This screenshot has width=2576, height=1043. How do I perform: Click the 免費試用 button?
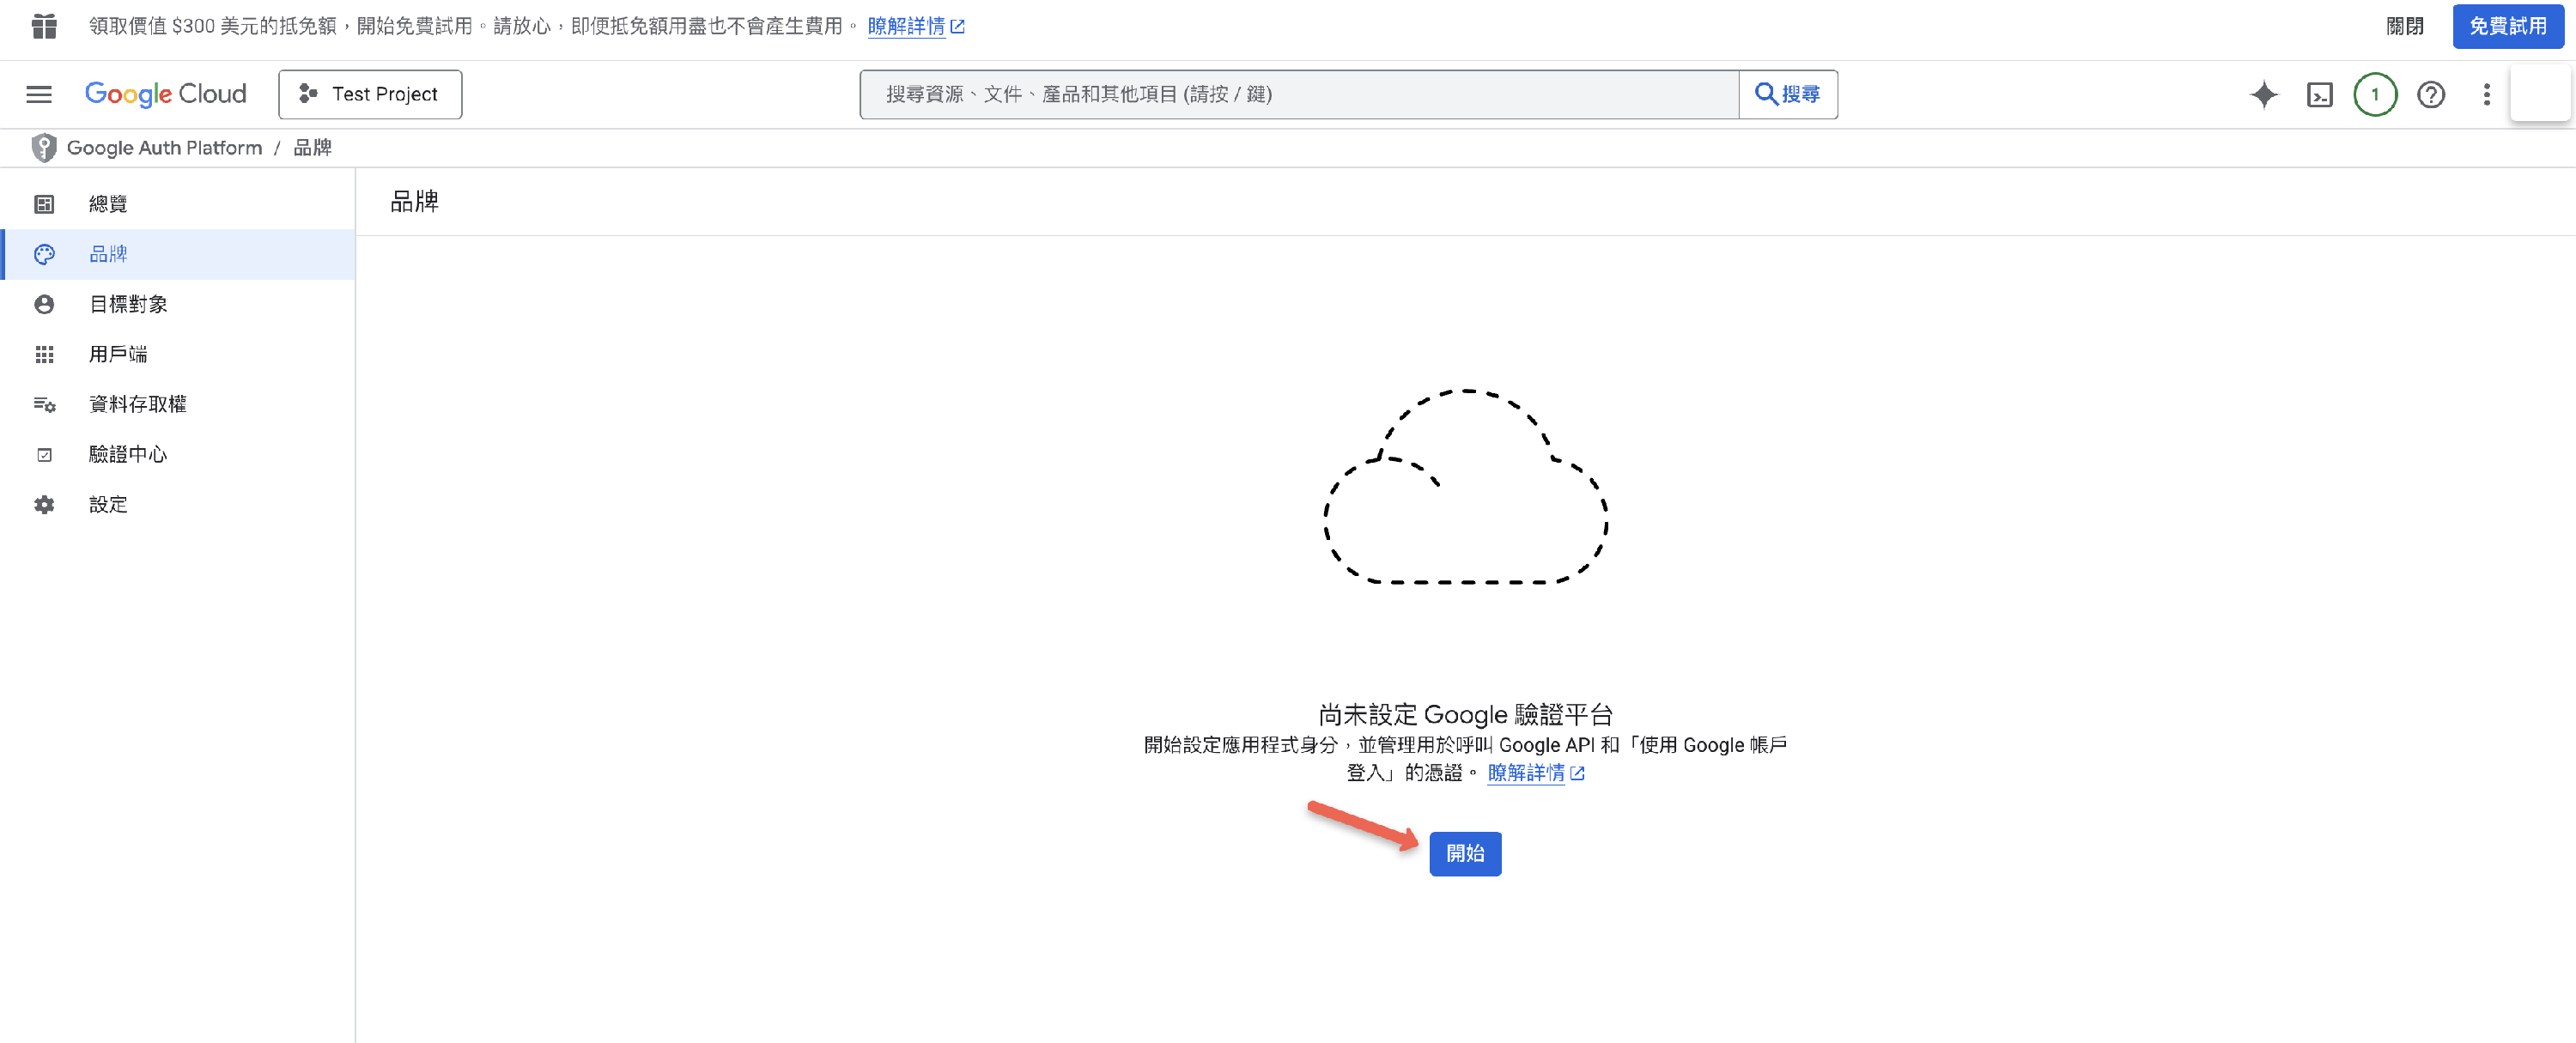[x=2507, y=26]
